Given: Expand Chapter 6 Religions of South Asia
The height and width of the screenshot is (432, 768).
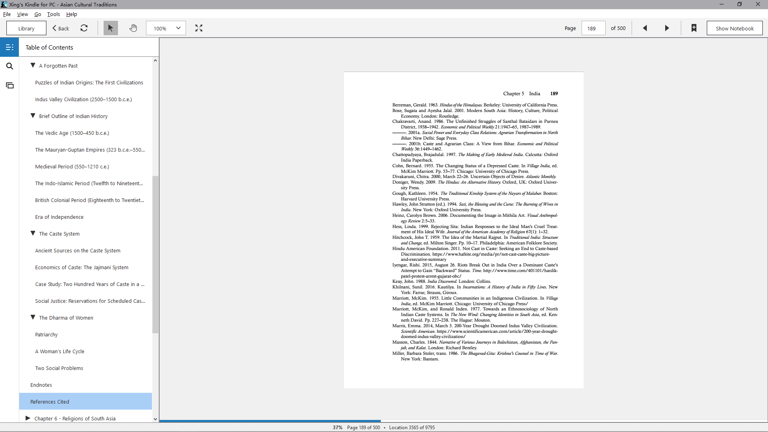Looking at the screenshot, I should click(x=28, y=418).
